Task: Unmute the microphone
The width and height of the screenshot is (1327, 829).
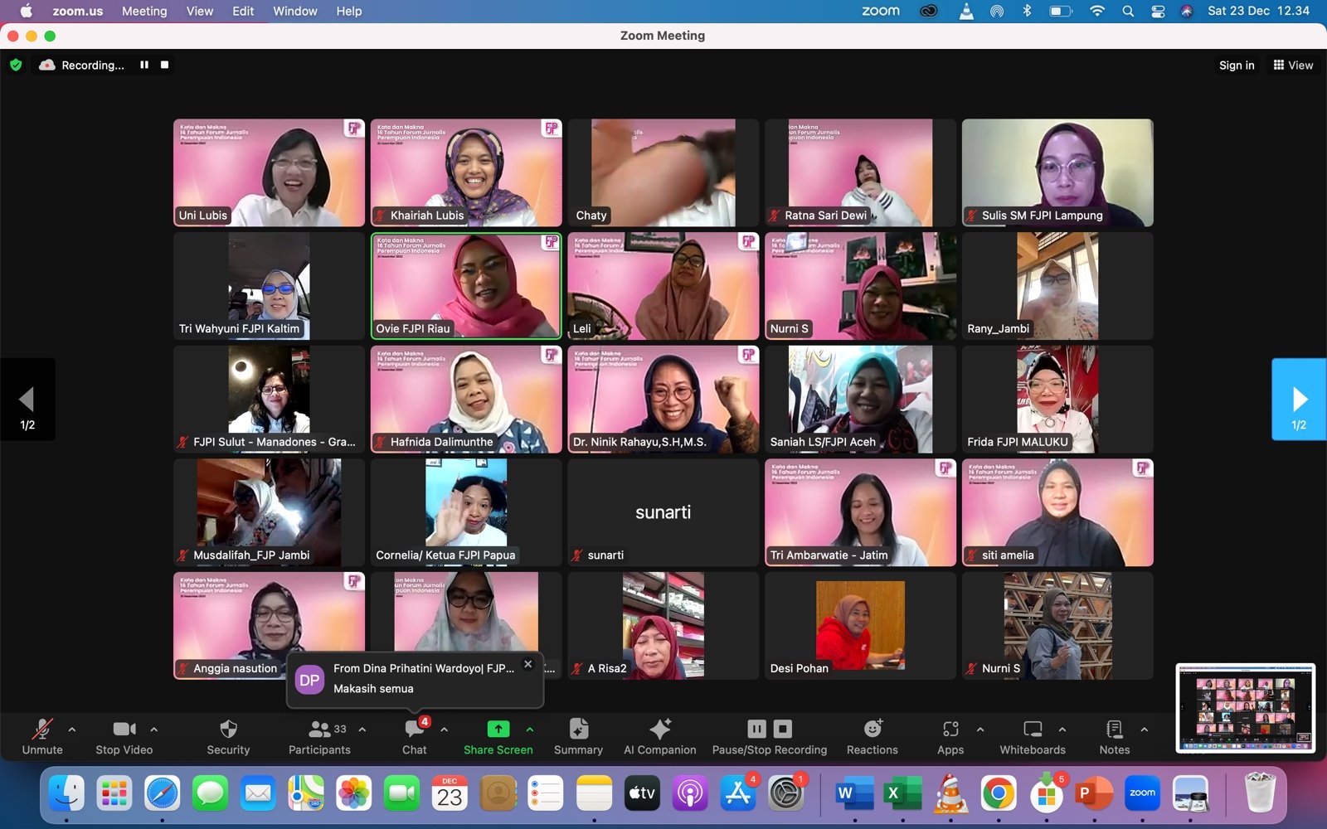Action: 42,730
